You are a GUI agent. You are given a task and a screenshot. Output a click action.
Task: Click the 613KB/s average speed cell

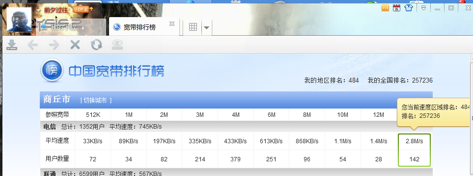click(271, 141)
